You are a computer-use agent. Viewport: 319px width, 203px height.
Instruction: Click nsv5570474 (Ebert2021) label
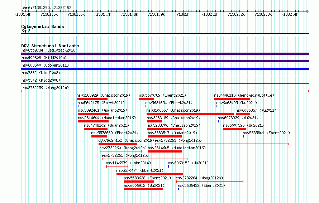[140, 170]
